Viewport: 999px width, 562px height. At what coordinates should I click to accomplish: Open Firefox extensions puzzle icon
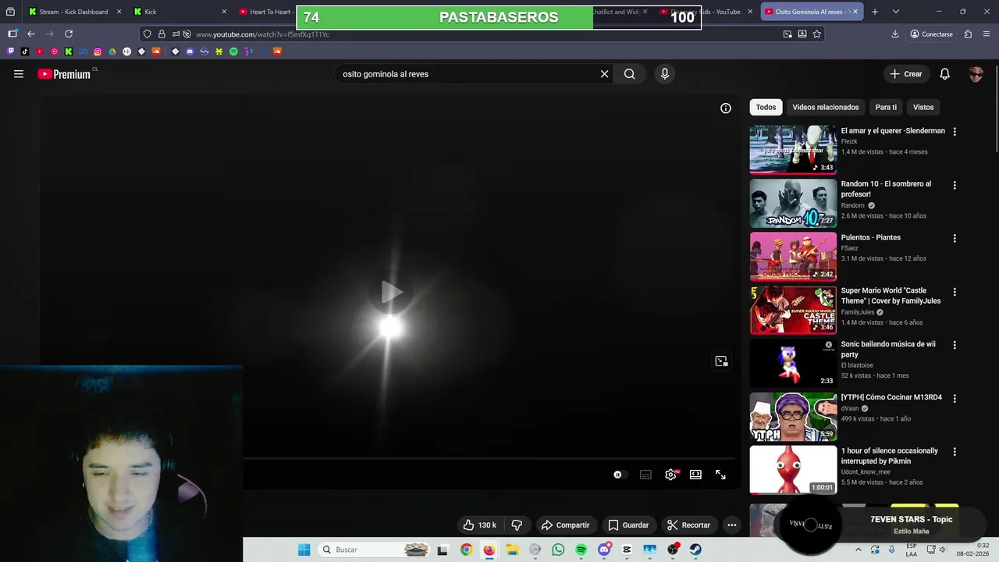(x=968, y=34)
